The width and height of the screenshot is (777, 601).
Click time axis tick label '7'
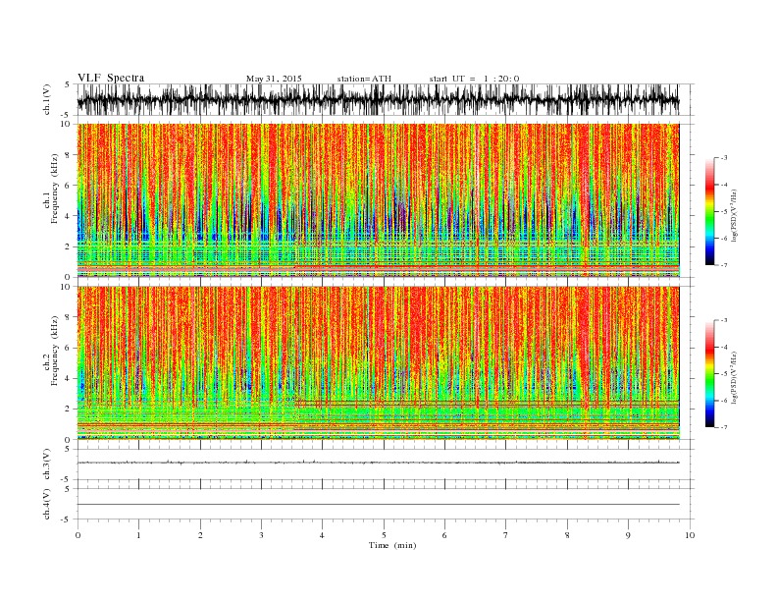click(506, 535)
